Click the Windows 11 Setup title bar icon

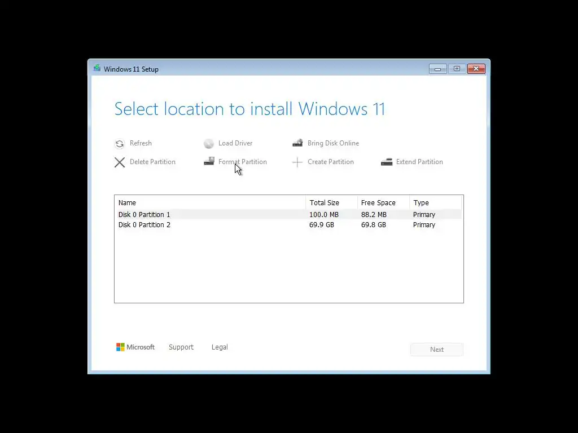[97, 68]
